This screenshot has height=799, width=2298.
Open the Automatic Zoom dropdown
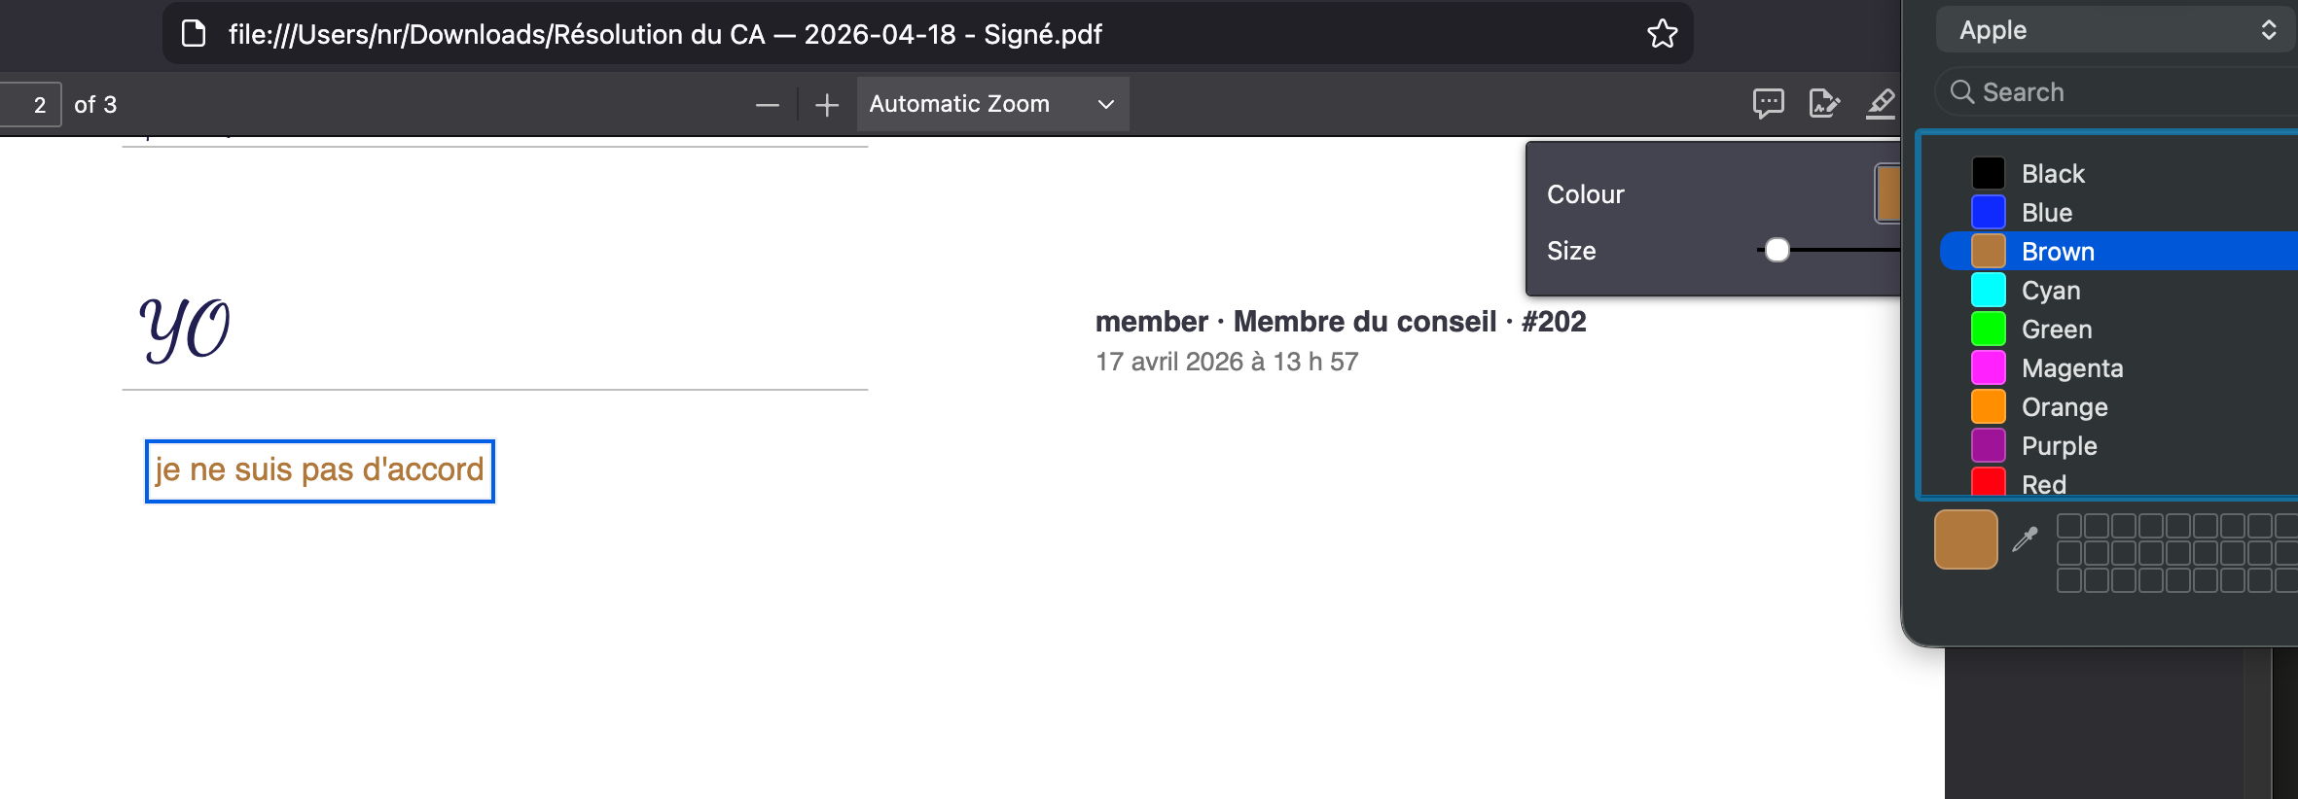992,104
